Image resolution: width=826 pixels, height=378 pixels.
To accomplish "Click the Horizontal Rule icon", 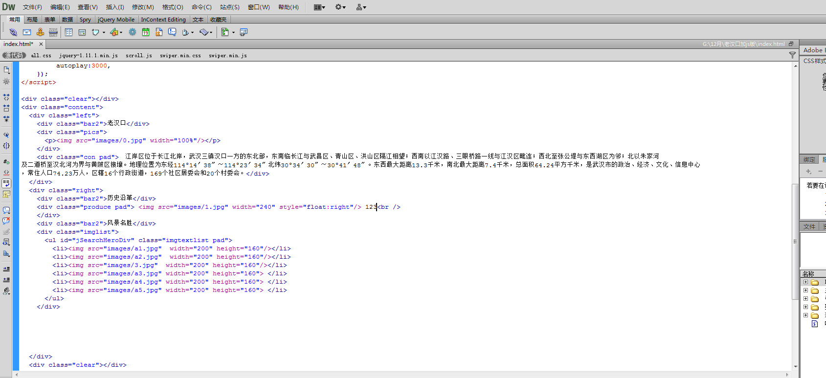I will click(x=53, y=32).
